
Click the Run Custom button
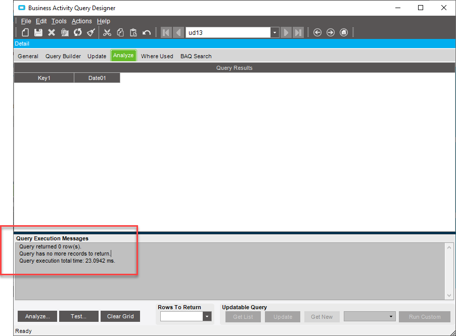tap(425, 317)
